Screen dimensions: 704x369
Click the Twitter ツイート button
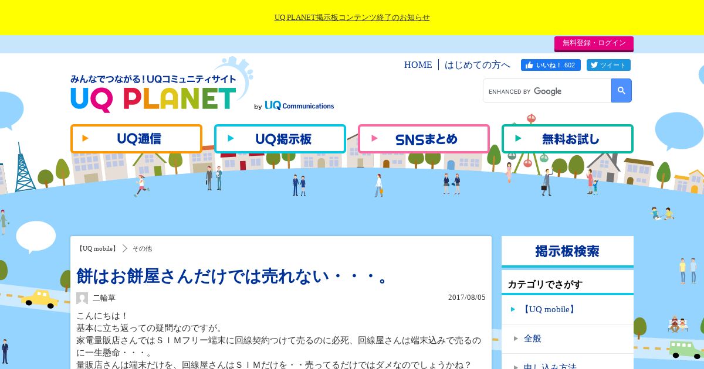[608, 65]
